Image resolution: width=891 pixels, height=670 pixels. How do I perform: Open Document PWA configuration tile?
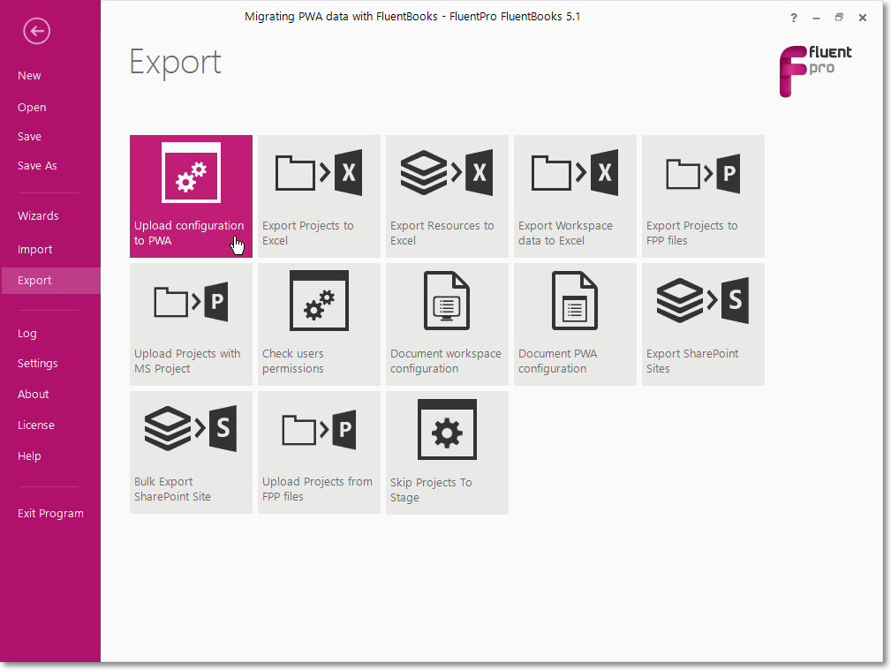(575, 324)
